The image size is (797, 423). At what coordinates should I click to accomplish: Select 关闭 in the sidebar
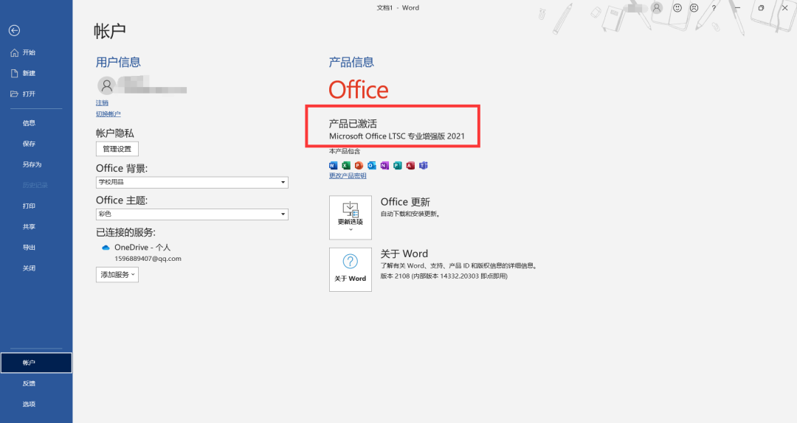[29, 268]
